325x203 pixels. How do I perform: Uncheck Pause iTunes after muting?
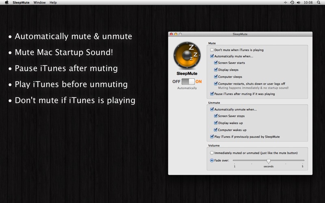tap(212, 94)
